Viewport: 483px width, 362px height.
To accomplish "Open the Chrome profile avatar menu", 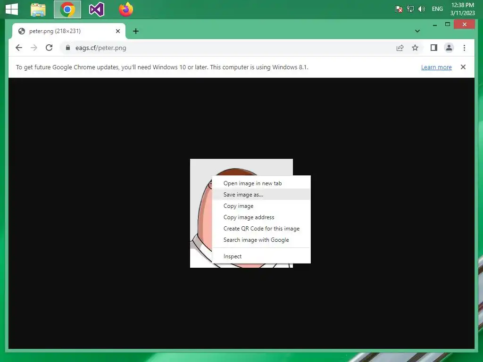I will pyautogui.click(x=449, y=48).
